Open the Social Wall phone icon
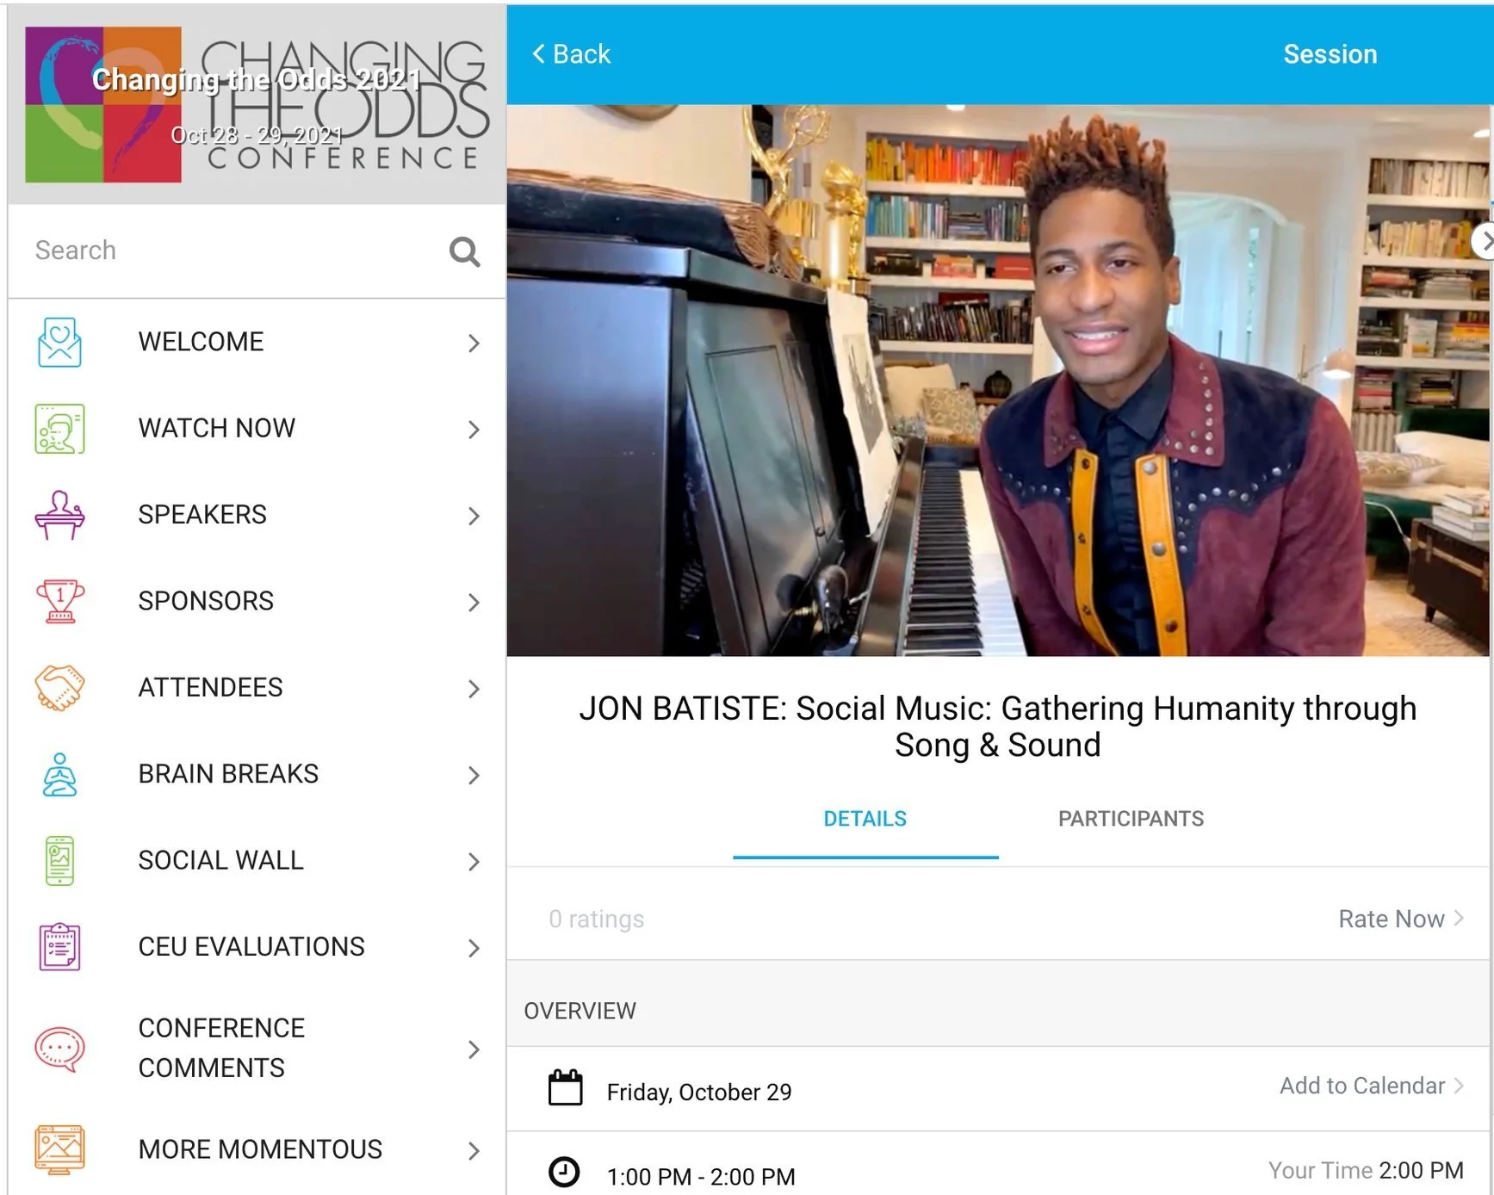This screenshot has height=1195, width=1494. [59, 860]
